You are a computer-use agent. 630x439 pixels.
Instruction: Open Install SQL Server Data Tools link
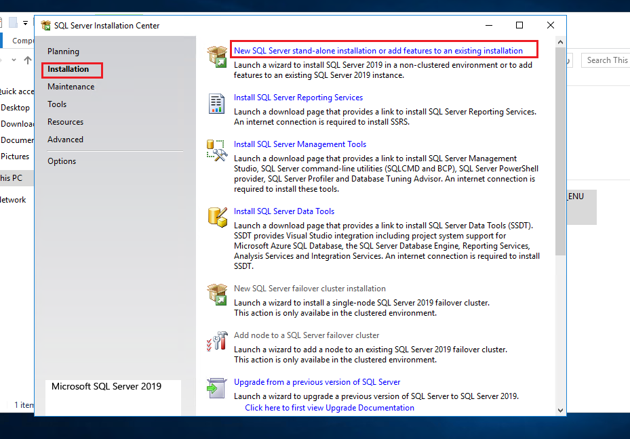284,211
